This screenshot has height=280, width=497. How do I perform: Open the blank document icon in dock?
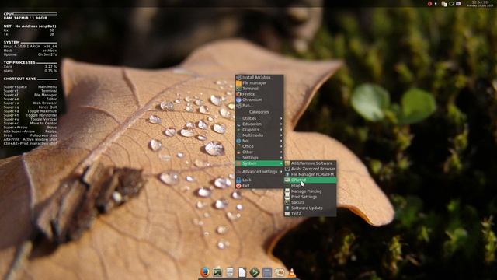pos(242,272)
